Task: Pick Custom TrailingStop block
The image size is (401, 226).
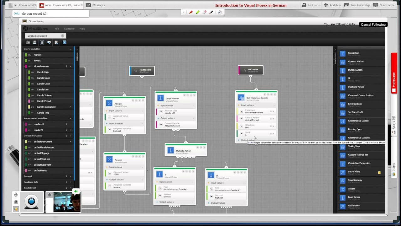Action: coord(361,155)
